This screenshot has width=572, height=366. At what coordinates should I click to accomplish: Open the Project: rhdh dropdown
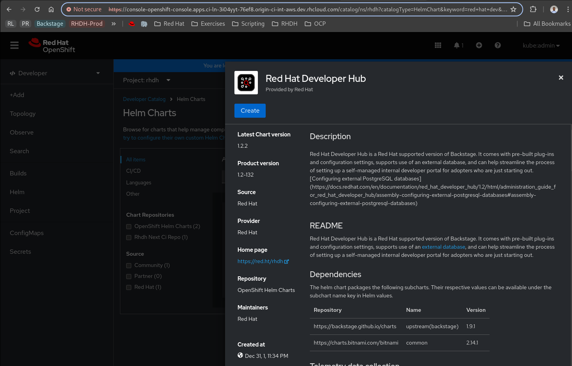point(147,80)
